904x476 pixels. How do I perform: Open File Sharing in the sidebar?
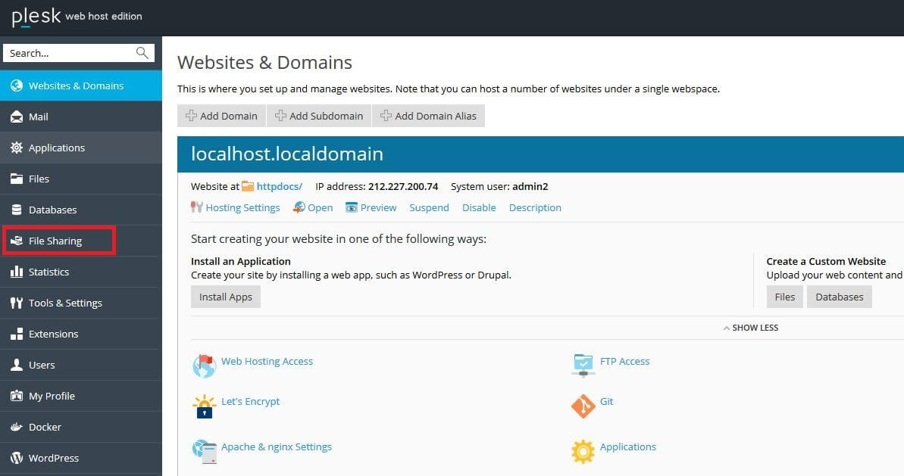(x=81, y=241)
